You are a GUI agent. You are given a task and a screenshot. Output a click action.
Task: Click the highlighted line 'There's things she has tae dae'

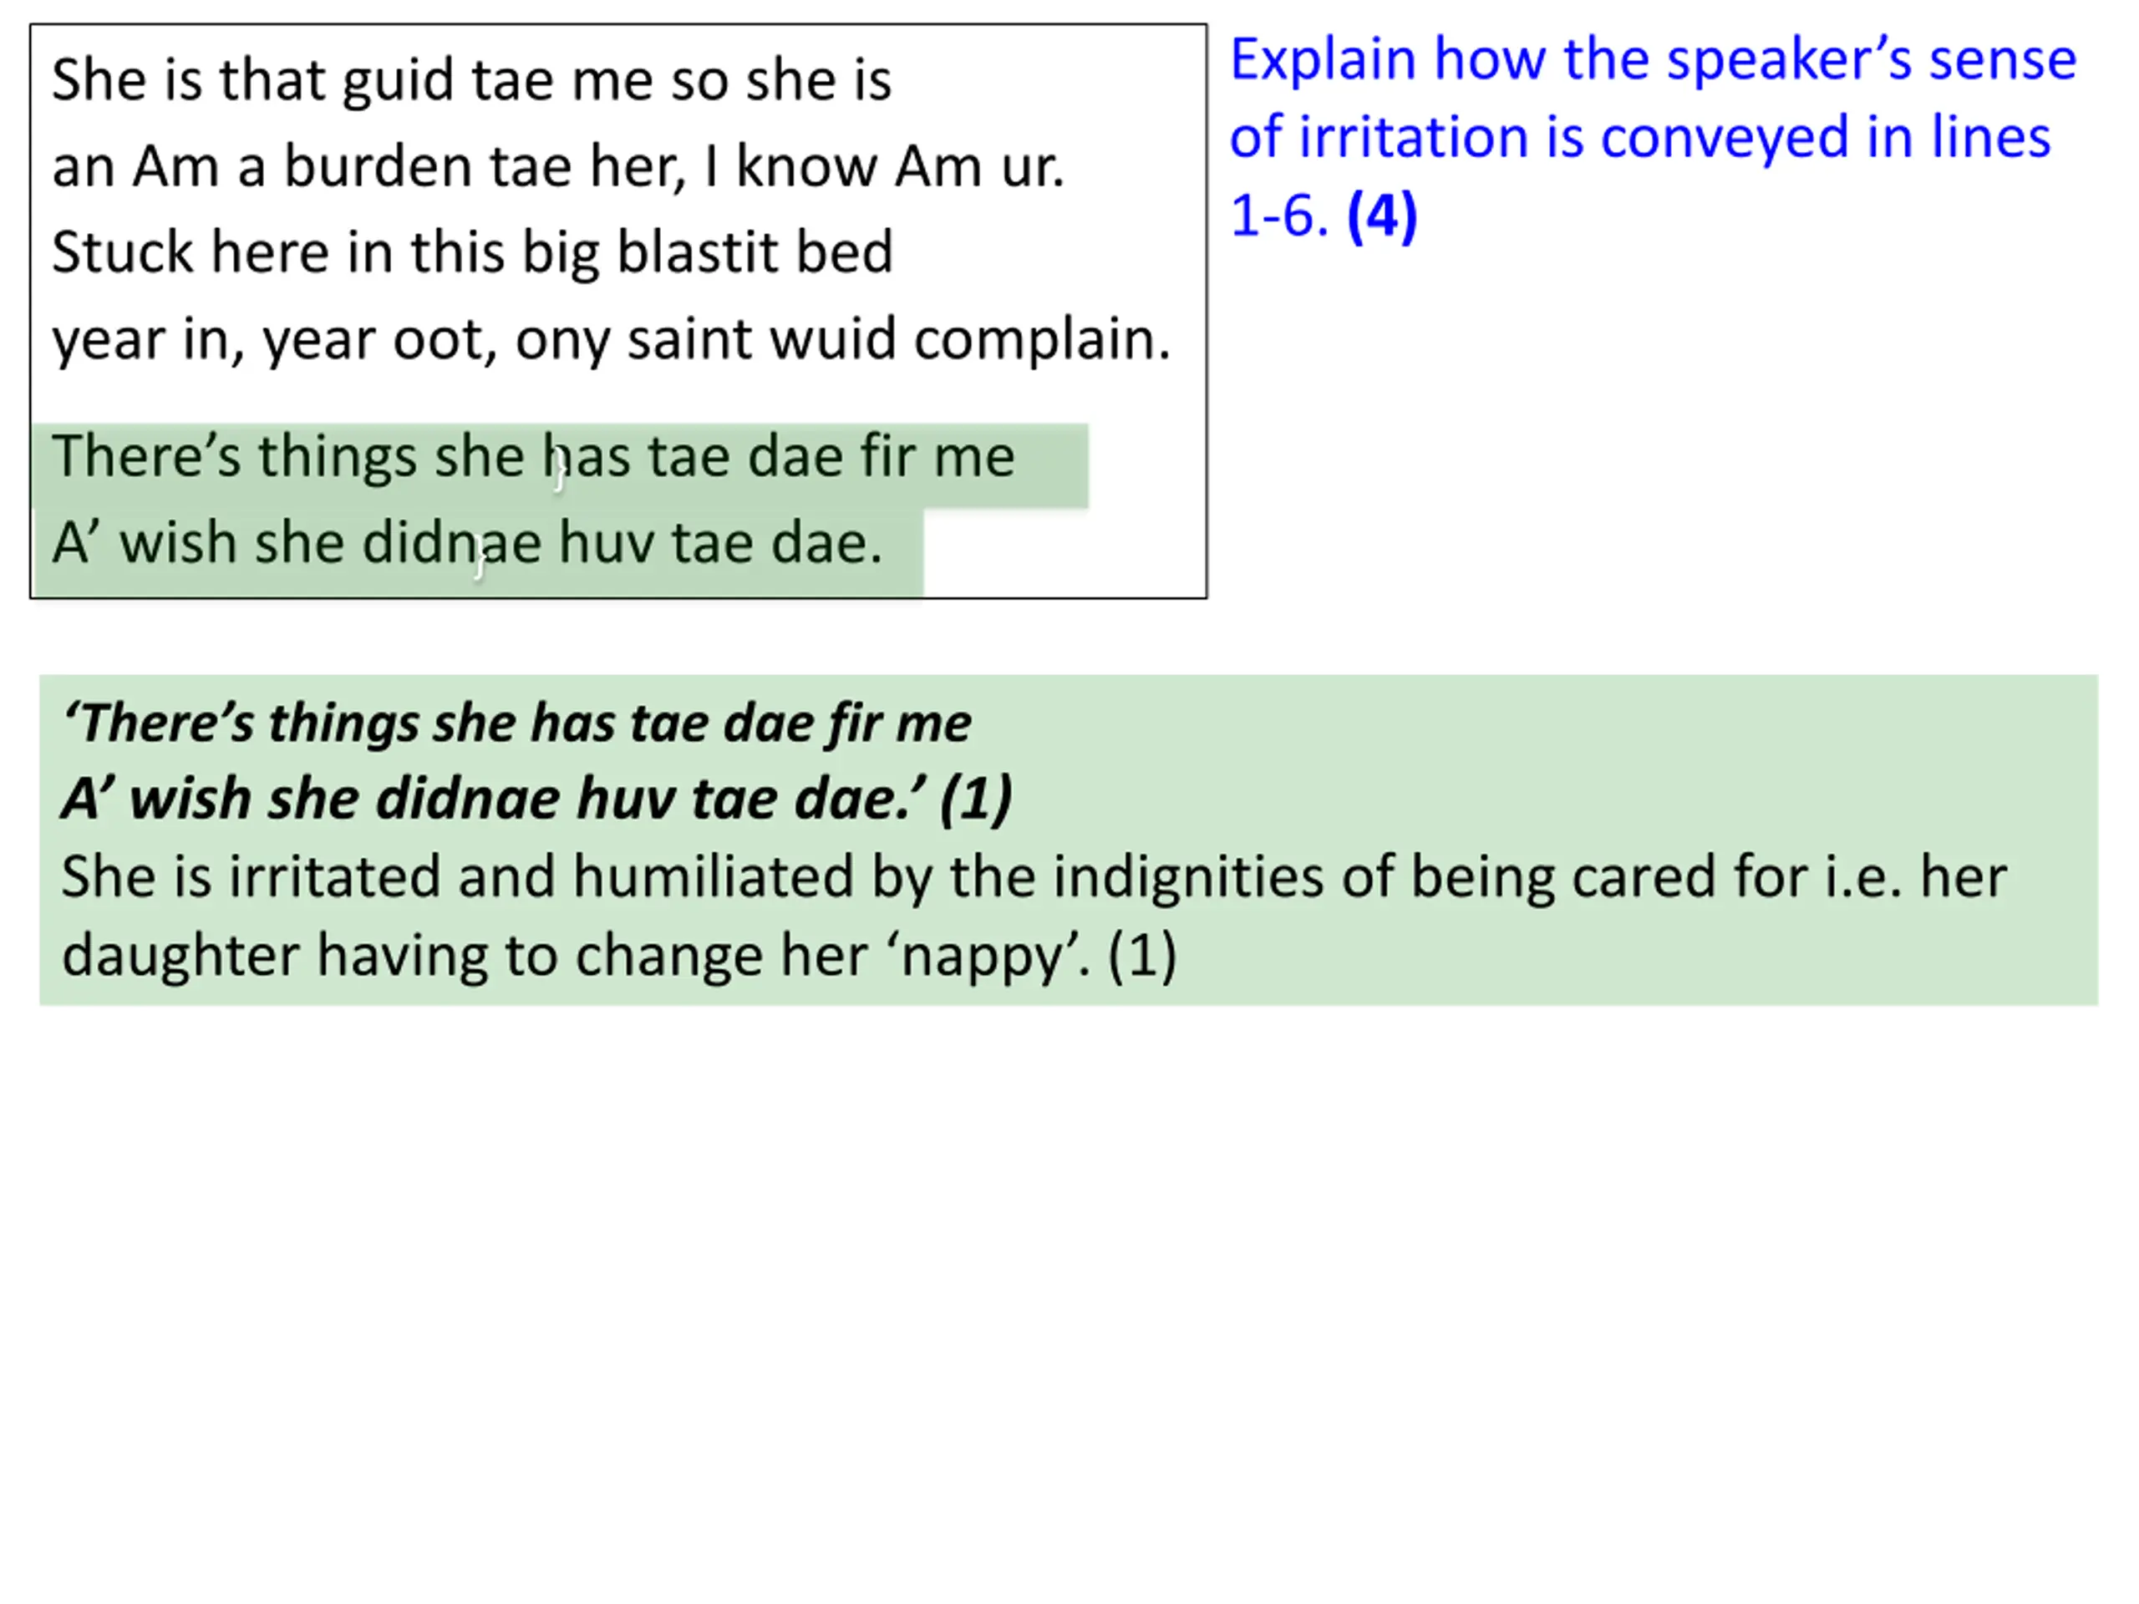[x=533, y=456]
